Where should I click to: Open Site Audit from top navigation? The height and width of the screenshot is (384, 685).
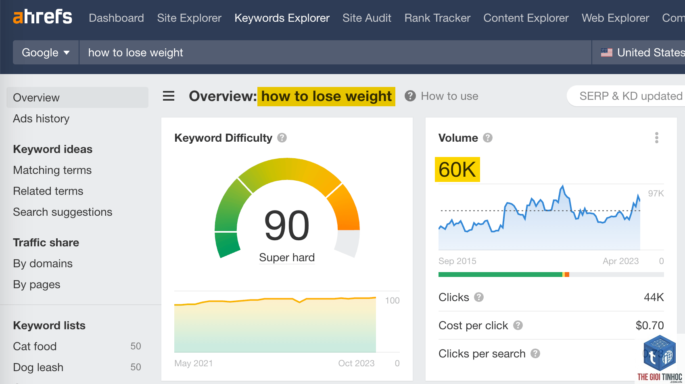(367, 18)
